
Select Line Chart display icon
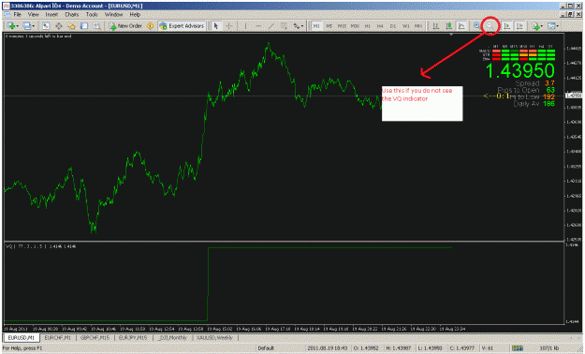pos(461,26)
